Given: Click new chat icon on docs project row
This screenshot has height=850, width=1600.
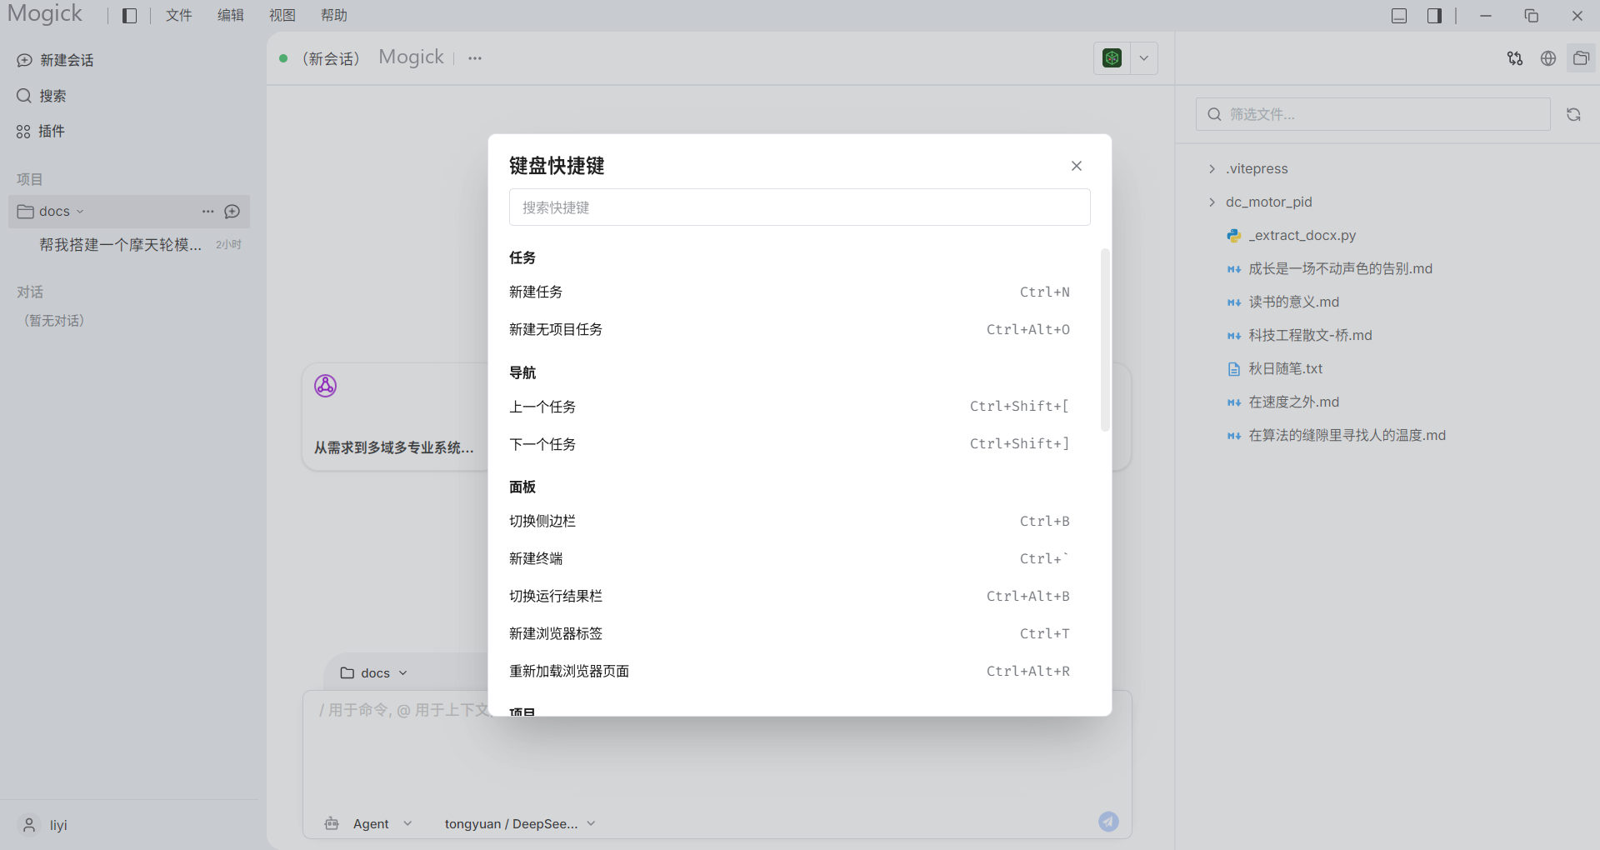Looking at the screenshot, I should [232, 212].
